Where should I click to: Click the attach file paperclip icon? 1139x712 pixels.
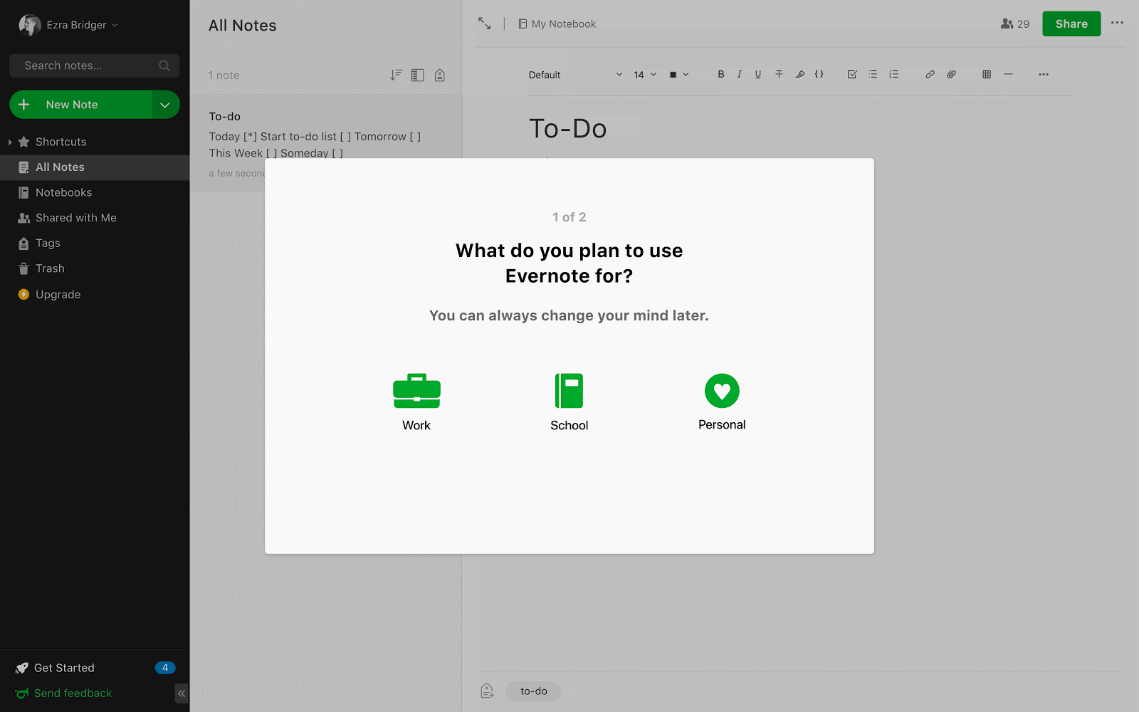pyautogui.click(x=951, y=74)
